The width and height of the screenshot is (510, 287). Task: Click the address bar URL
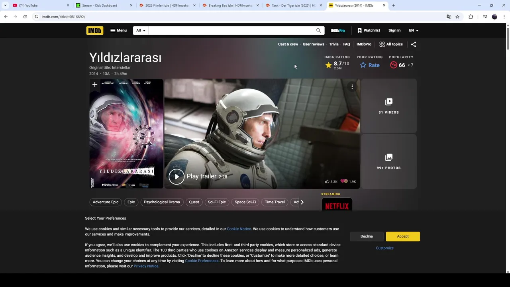[63, 17]
